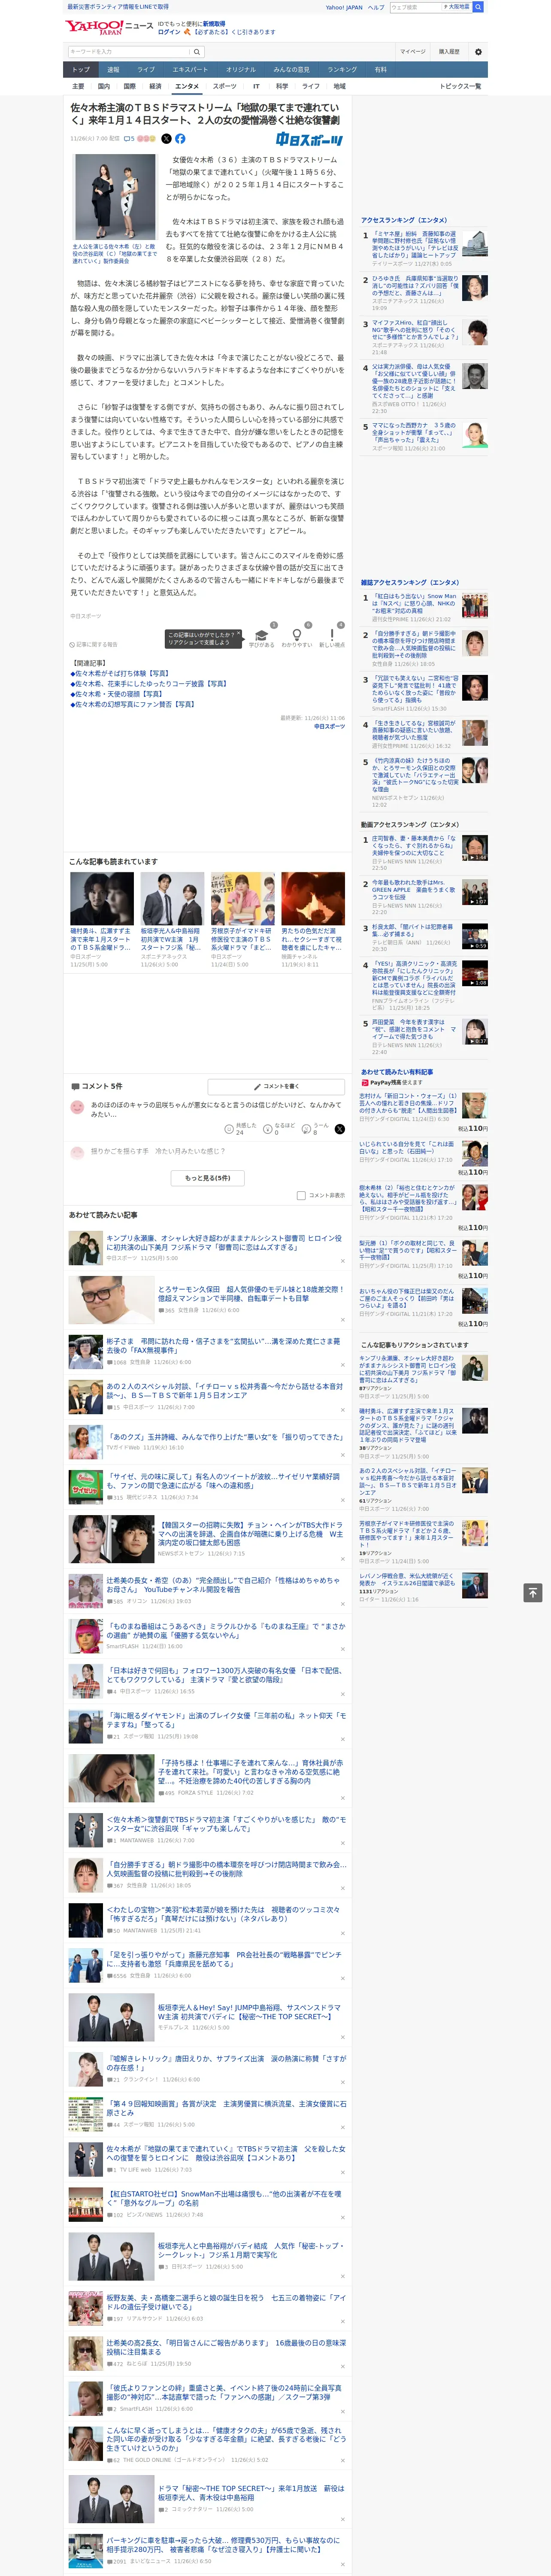
Task: Open related link 佐々木希がそば打ち体験
Action: point(122,673)
